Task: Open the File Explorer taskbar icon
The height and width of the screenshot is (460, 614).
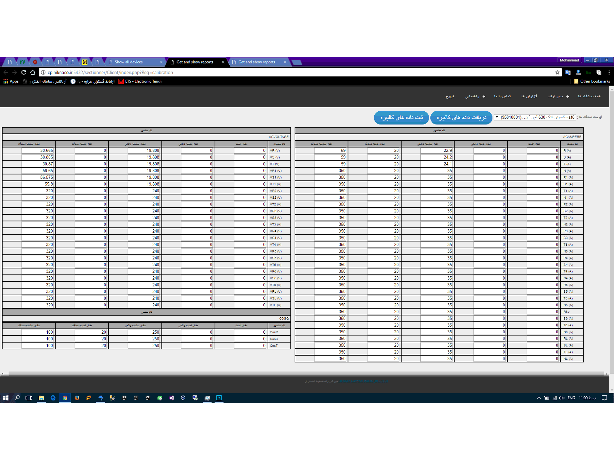Action: 41,398
